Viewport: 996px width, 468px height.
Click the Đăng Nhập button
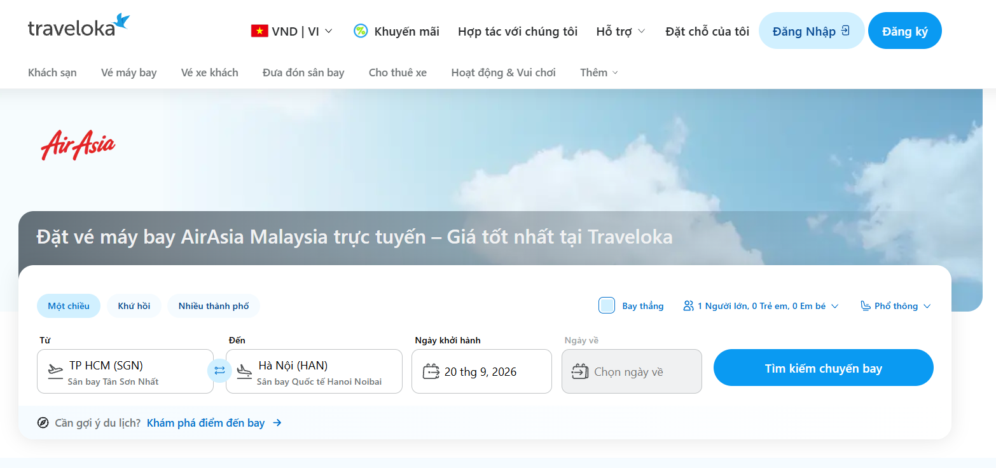coord(812,31)
